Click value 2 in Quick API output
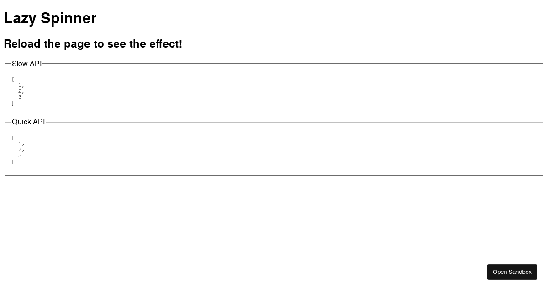 [x=20, y=149]
